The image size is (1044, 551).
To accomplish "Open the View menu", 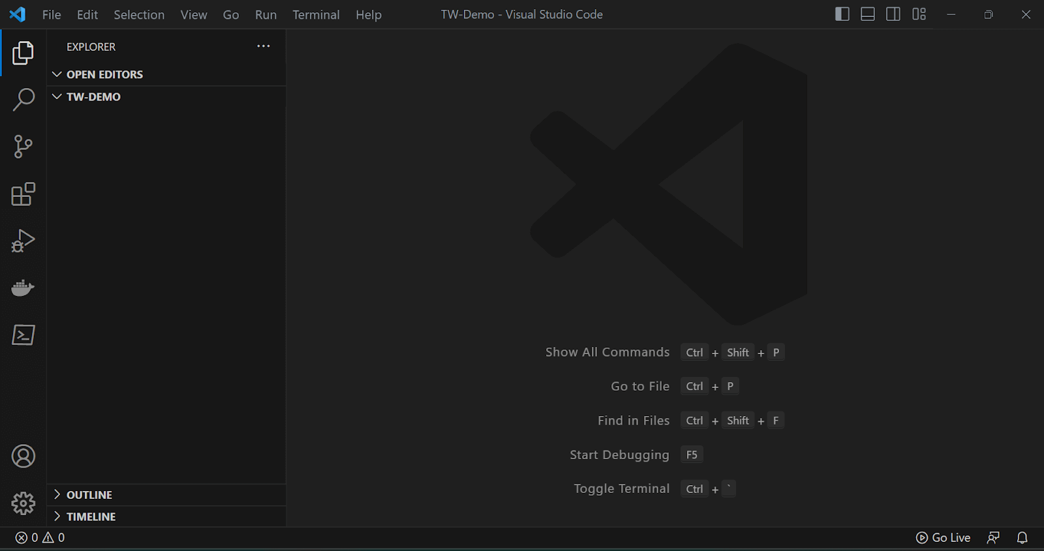I will click(194, 14).
